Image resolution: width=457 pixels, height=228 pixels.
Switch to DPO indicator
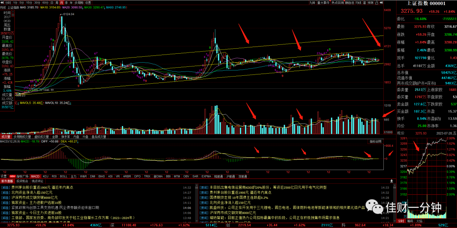137,176
